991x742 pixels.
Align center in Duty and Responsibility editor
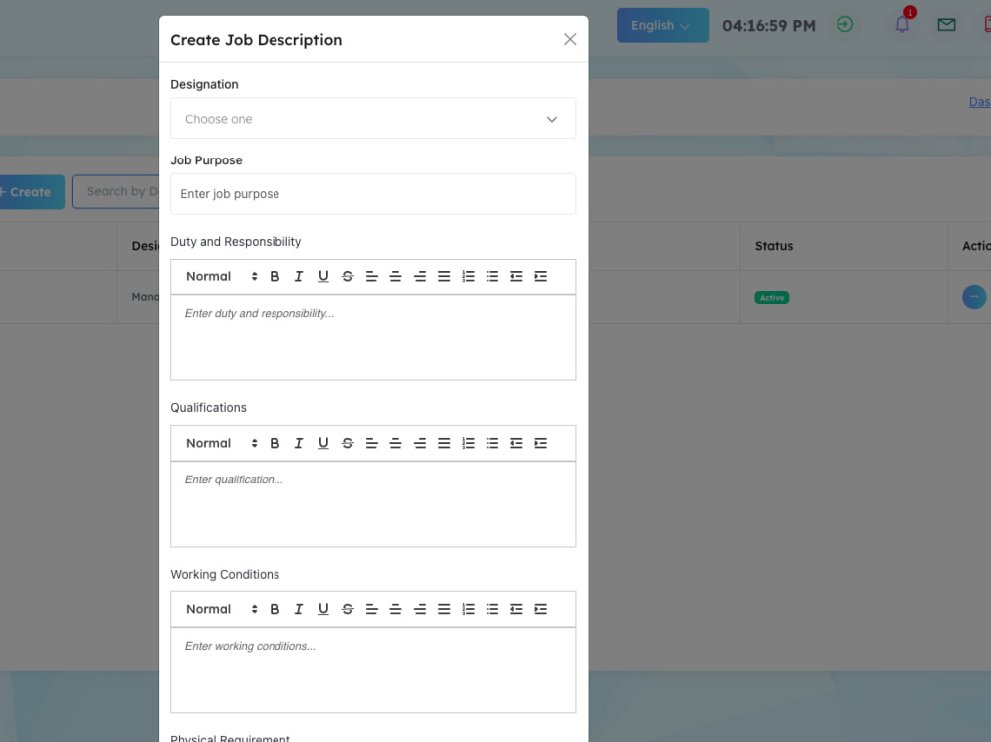[x=395, y=276]
